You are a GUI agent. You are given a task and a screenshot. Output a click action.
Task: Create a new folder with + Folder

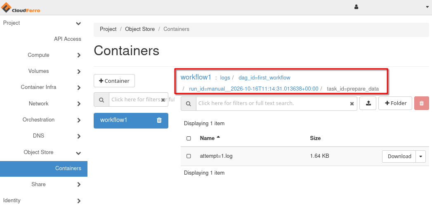click(x=395, y=103)
